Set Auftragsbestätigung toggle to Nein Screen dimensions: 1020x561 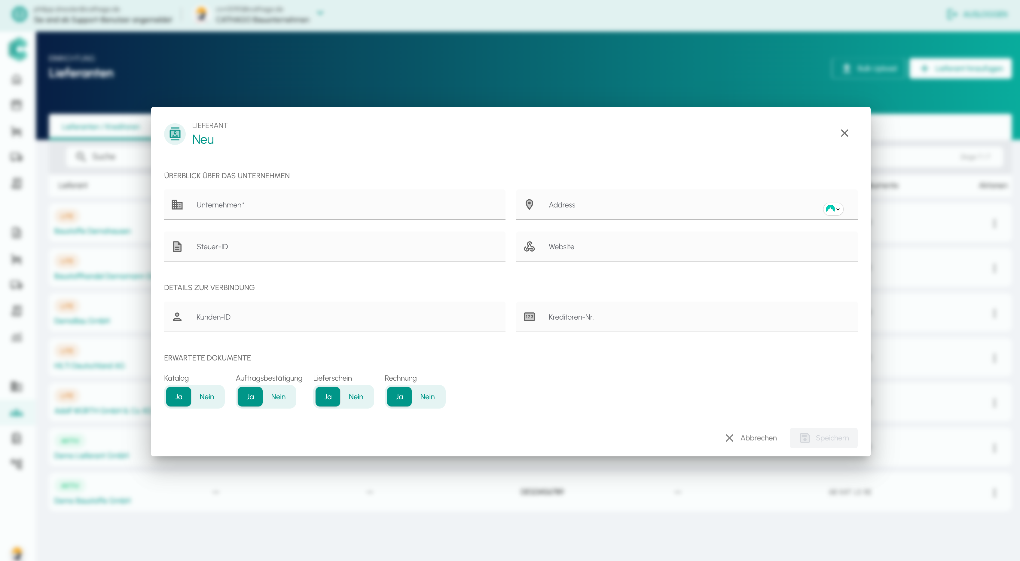(x=278, y=397)
